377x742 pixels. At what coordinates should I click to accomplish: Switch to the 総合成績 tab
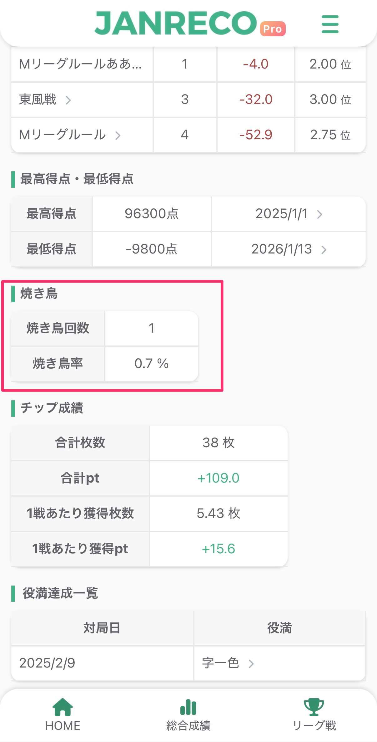pos(188,725)
